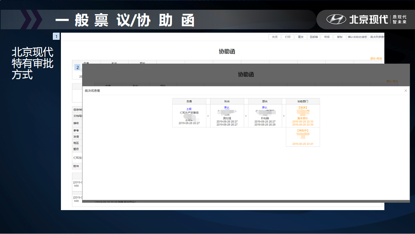
Task: Click the blue step marker numbered 1
Action: tap(56, 36)
